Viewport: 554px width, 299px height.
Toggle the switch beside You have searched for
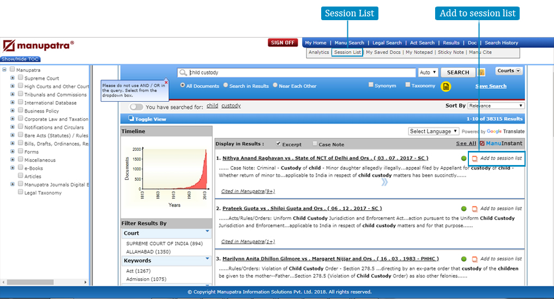tap(136, 107)
